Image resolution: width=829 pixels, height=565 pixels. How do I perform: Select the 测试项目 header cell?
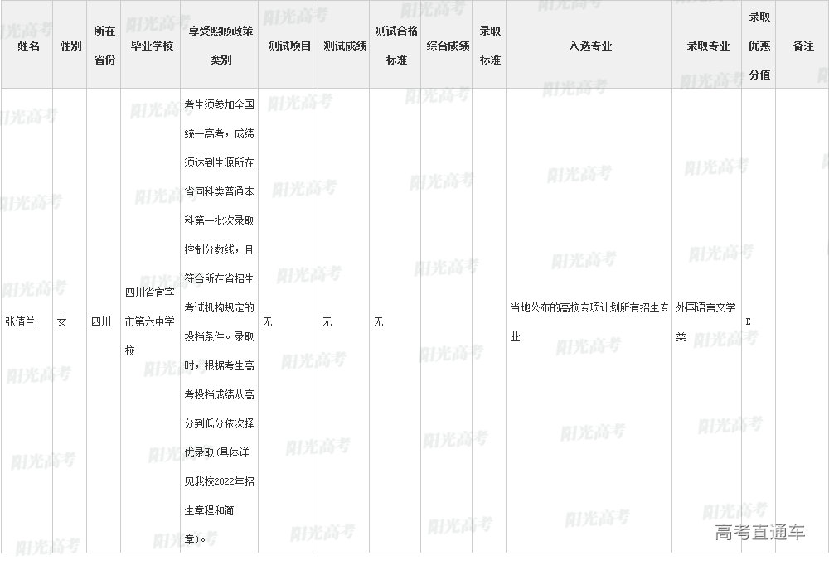pyautogui.click(x=288, y=46)
